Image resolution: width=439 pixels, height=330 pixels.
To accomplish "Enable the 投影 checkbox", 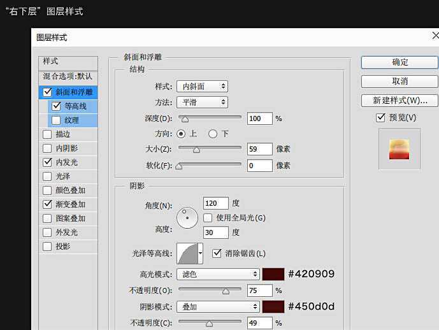I will click(47, 247).
